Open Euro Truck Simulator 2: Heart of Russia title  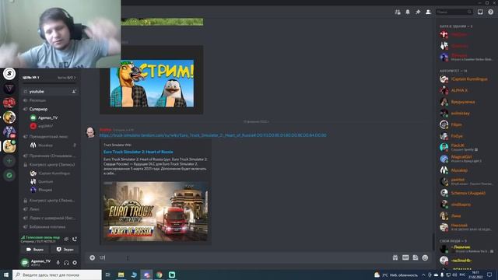coord(139,152)
